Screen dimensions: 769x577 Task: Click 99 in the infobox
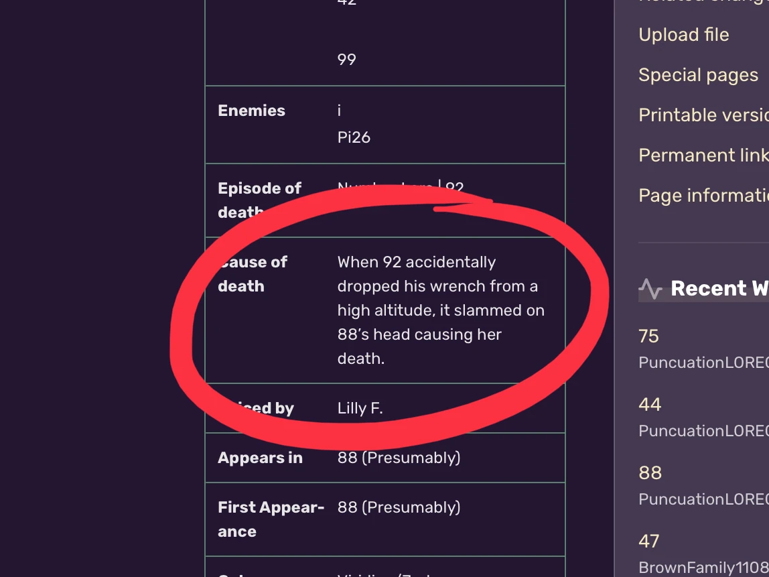(346, 60)
